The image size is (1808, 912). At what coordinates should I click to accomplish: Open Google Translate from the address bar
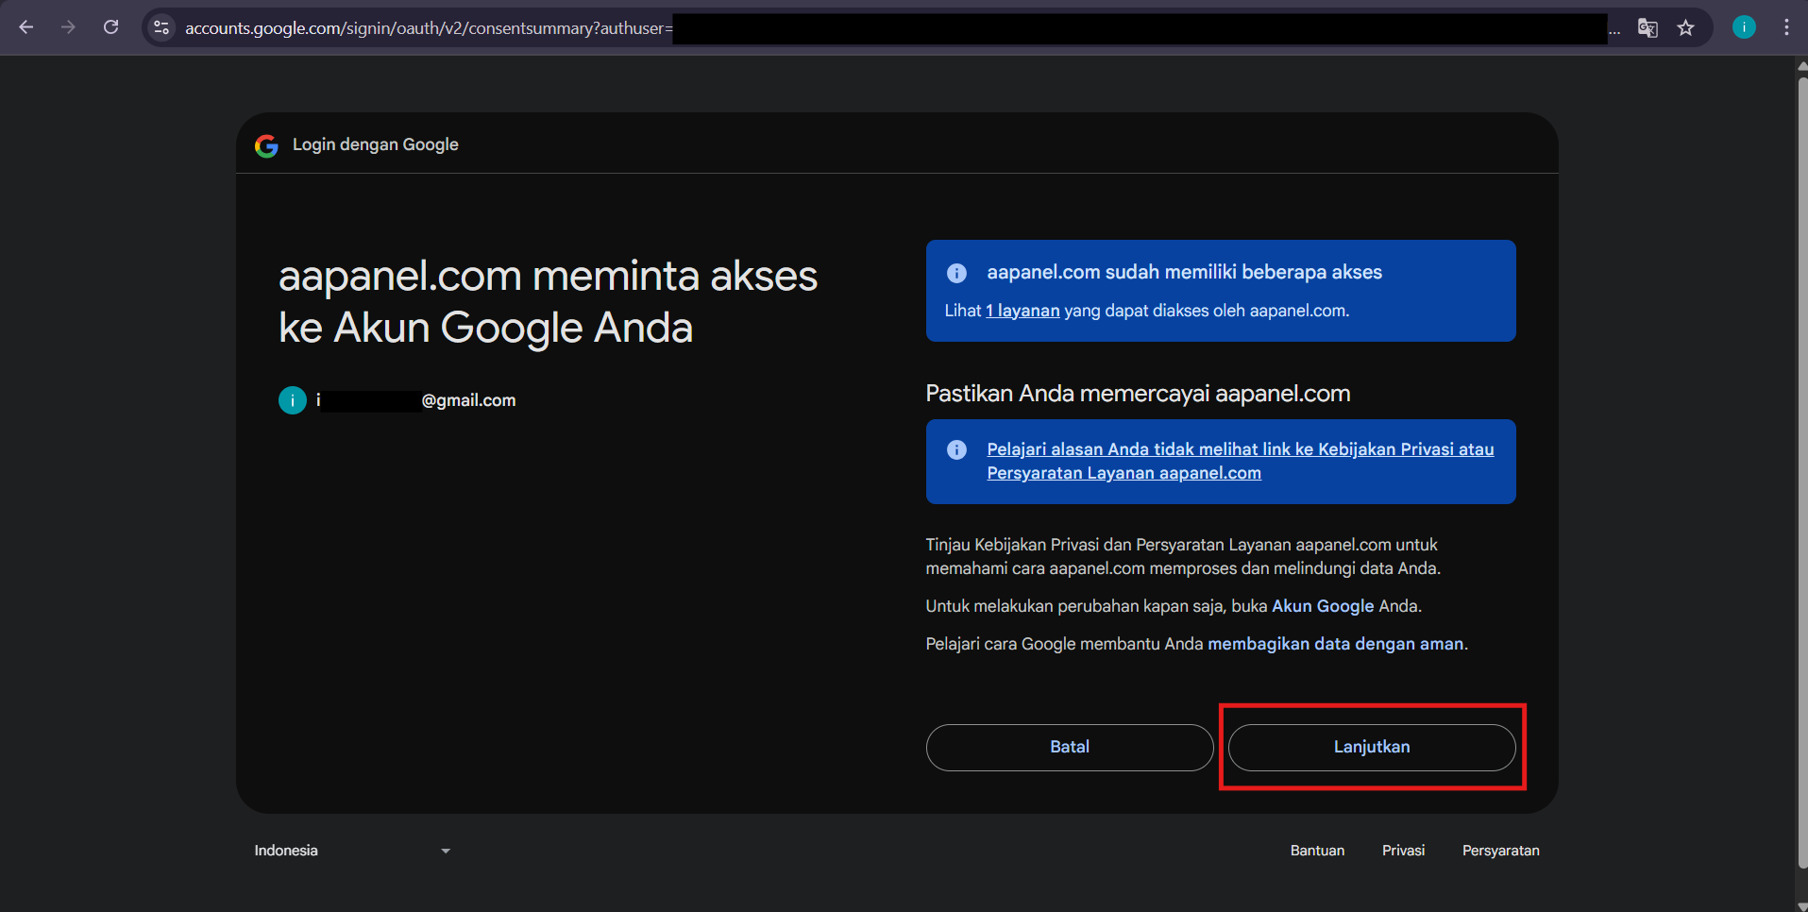1647,27
